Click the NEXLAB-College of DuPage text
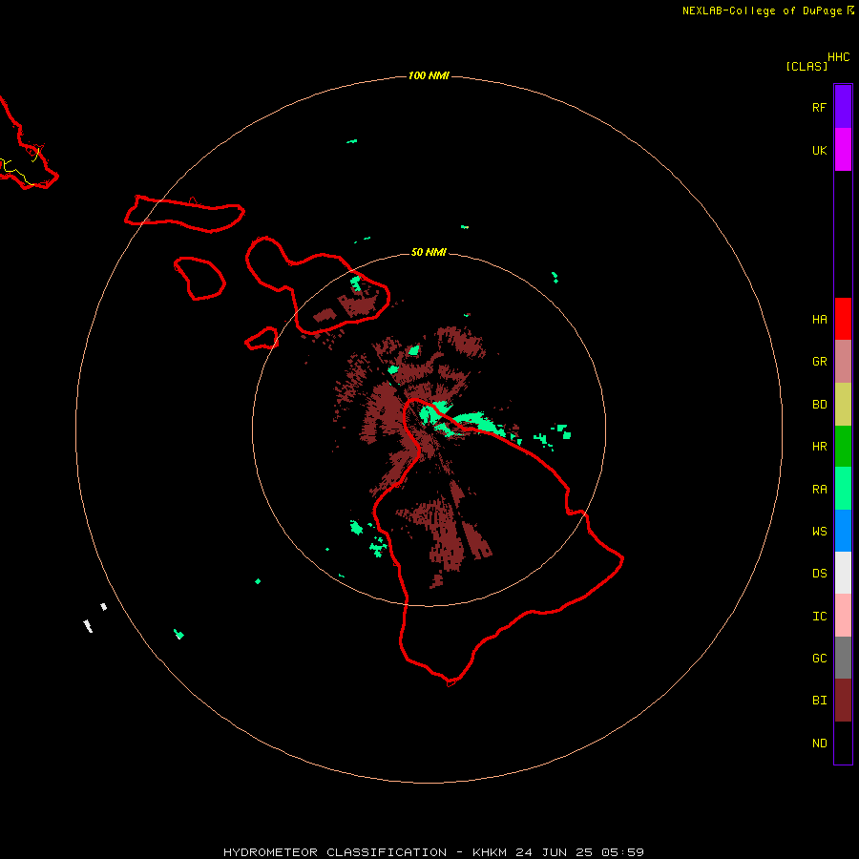This screenshot has width=859, height=859. coord(762,10)
